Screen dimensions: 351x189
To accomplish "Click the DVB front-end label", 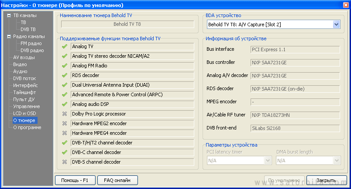I will click(x=221, y=128).
